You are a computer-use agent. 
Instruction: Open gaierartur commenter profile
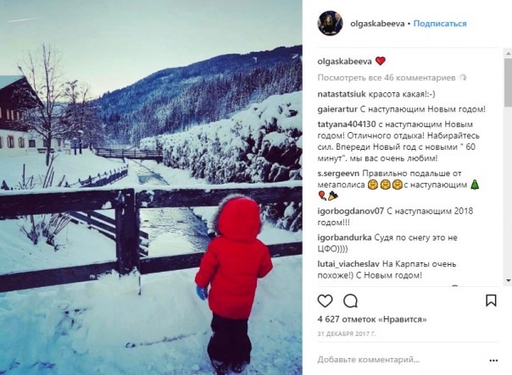(337, 109)
